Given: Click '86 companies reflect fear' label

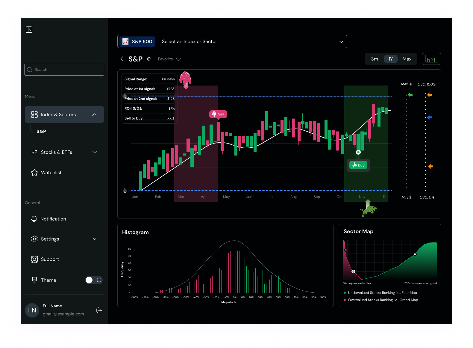Looking at the screenshot, I should 357,283.
